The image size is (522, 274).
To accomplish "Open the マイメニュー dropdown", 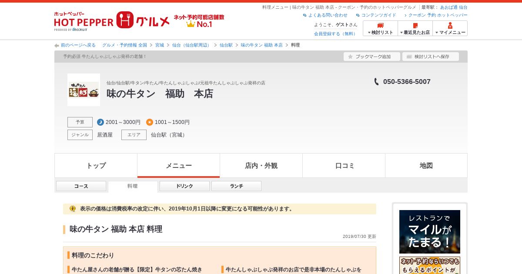I will [450, 28].
